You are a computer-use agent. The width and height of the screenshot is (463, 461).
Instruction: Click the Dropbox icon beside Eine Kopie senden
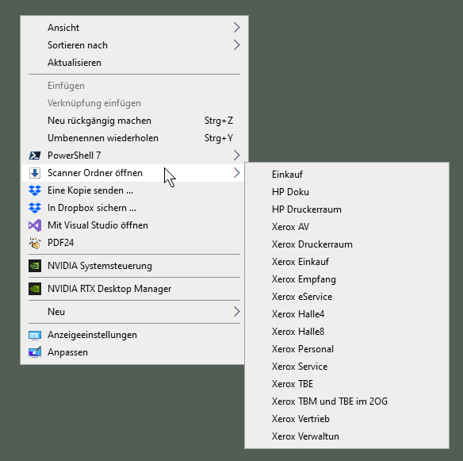(x=35, y=190)
